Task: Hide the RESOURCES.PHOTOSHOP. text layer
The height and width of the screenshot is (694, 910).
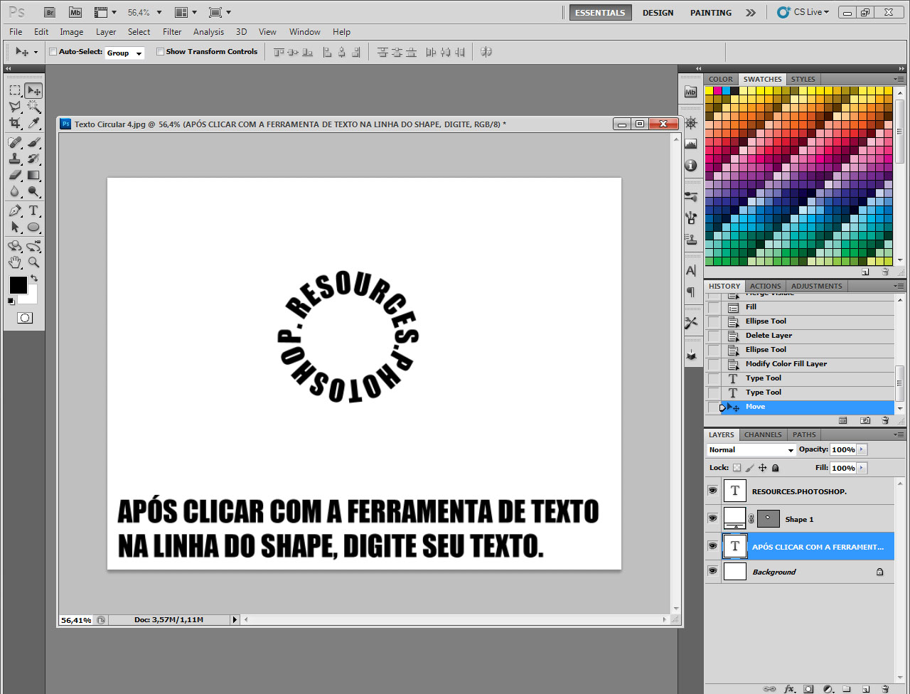Action: 712,491
